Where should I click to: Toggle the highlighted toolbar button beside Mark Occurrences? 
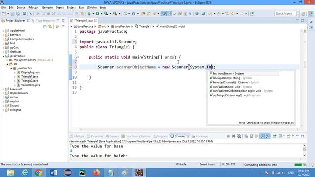[164, 14]
